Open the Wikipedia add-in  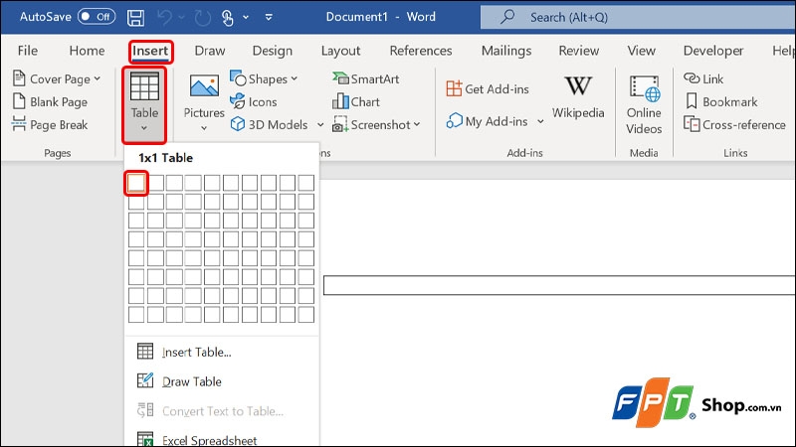click(x=578, y=100)
